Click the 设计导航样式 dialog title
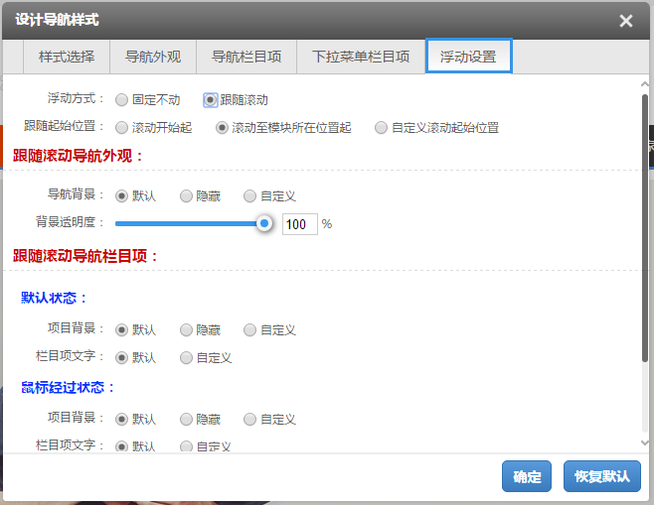 57,20
